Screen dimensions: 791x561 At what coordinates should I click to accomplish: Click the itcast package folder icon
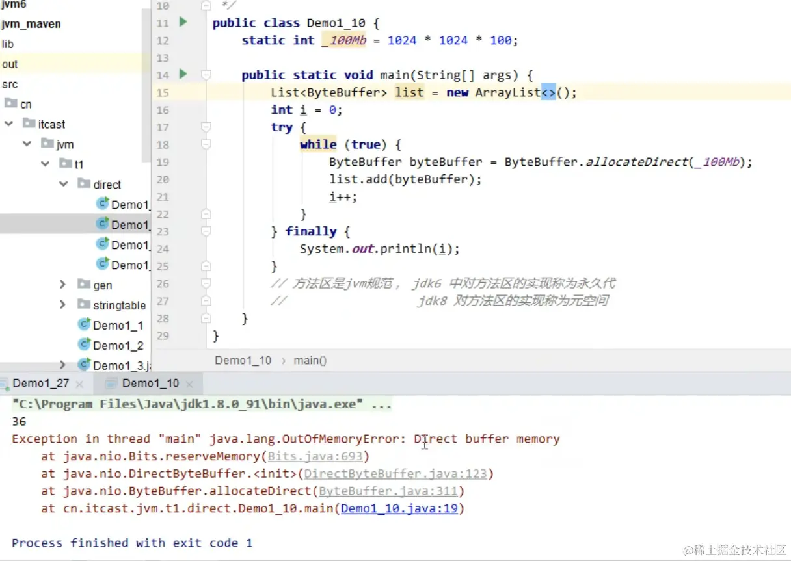pyautogui.click(x=29, y=124)
